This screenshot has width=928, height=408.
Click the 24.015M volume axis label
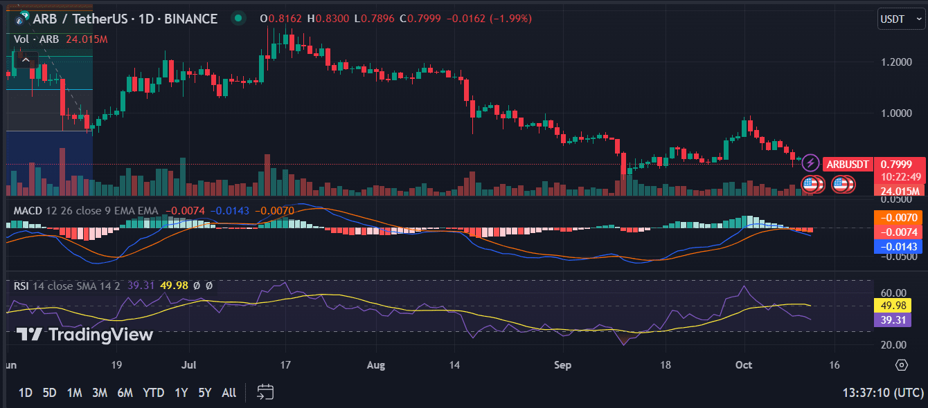click(x=900, y=191)
